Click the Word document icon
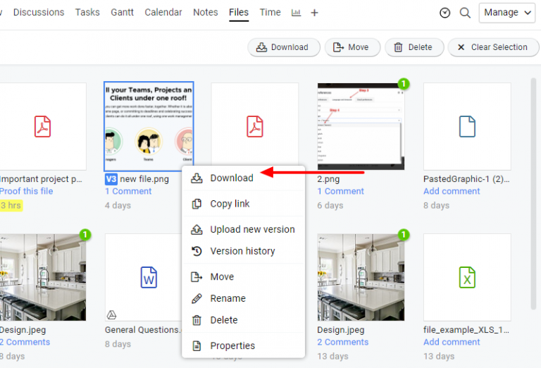 pos(149,277)
